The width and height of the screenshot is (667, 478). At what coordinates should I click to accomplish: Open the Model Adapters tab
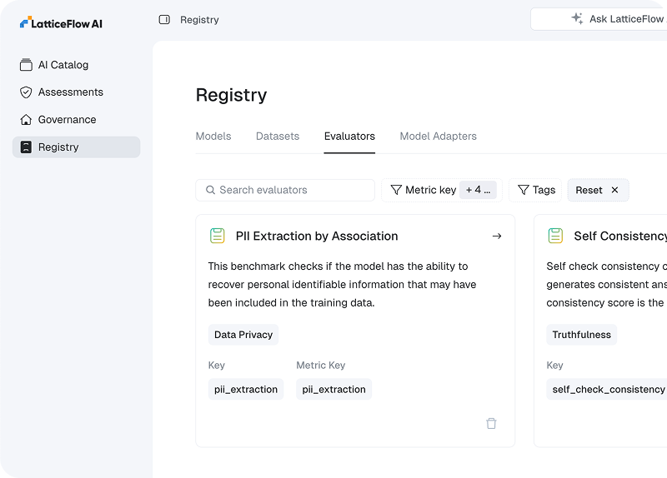point(438,136)
